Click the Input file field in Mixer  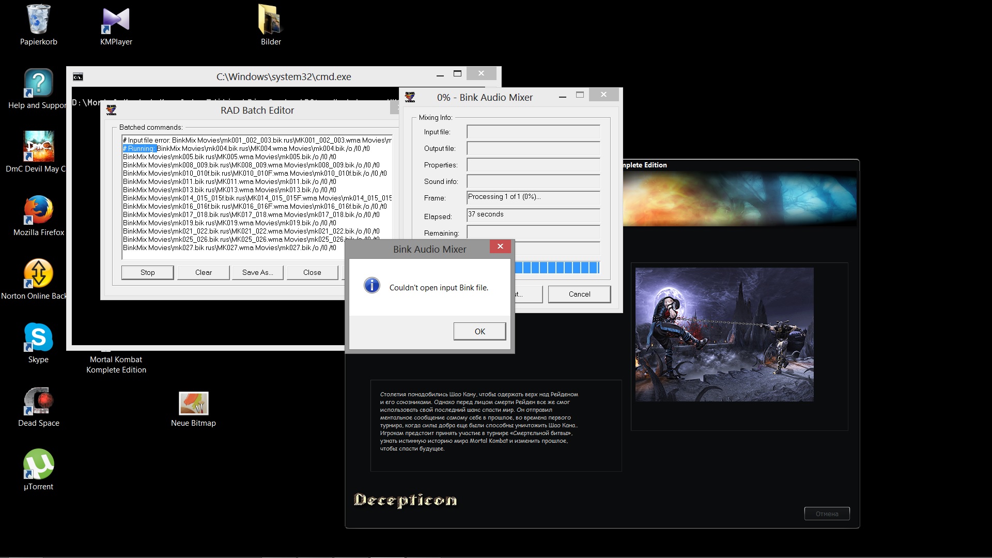[533, 132]
